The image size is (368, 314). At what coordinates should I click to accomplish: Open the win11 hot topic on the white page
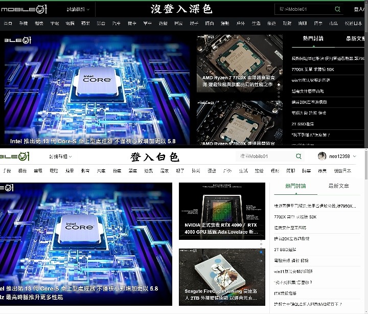(x=293, y=271)
